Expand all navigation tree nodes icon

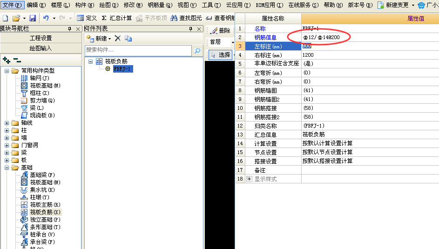coord(7,60)
